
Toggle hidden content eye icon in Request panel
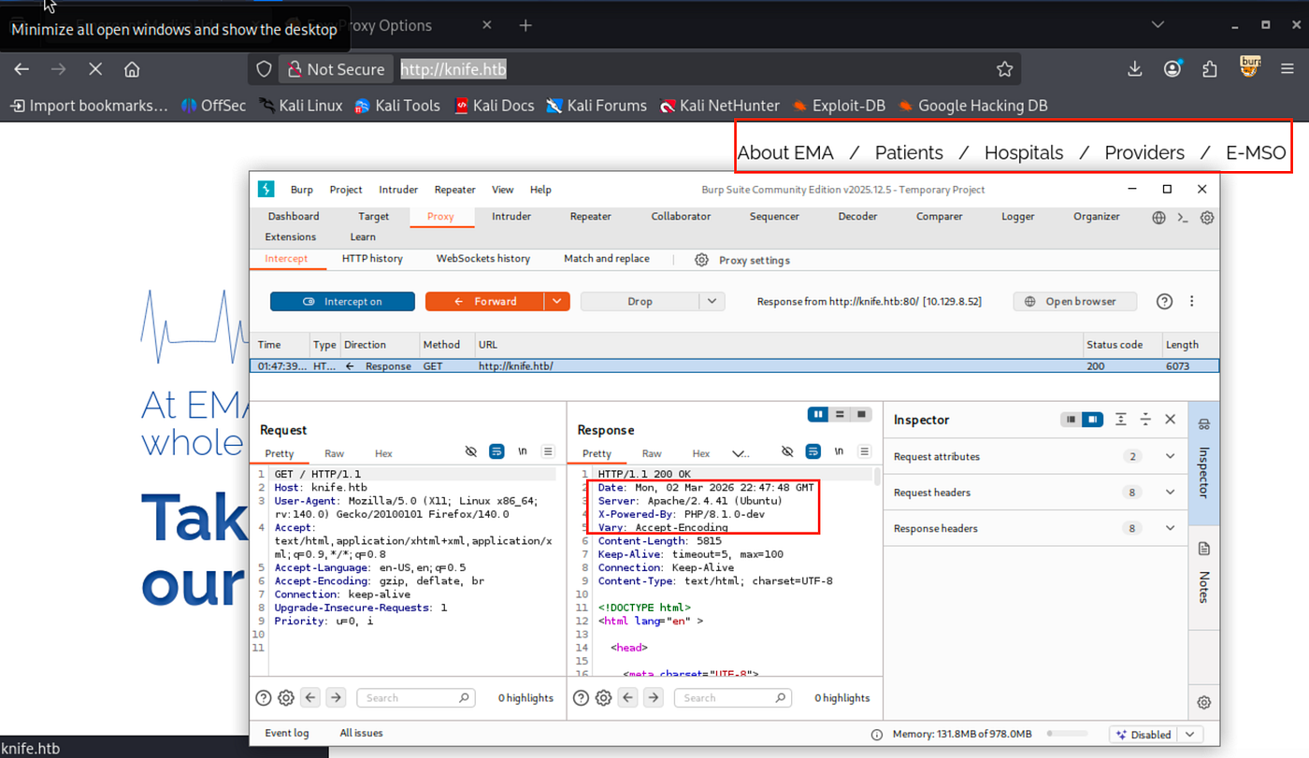(x=471, y=451)
